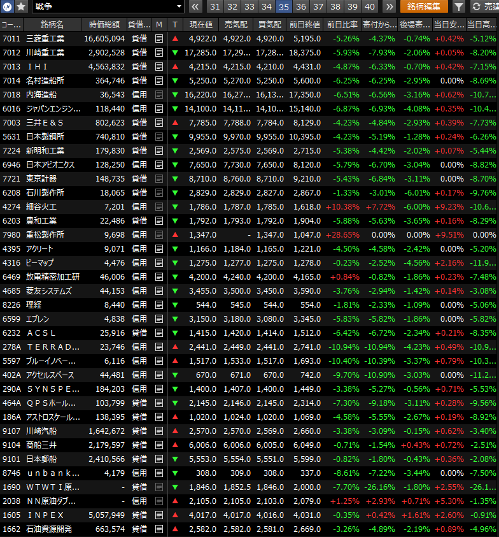
Task: Open memo icon for 三菱重工業 row
Action: (x=159, y=39)
